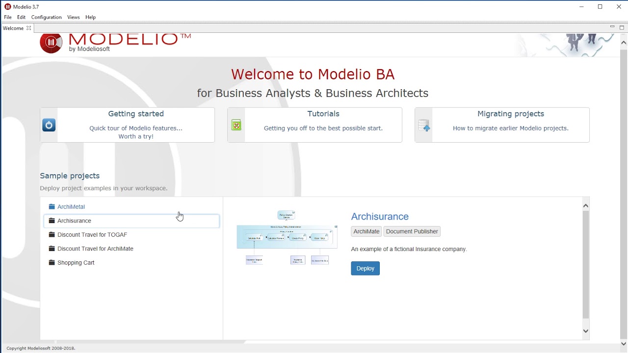Click the 'Welcome to Modelio BA' heading
The height and width of the screenshot is (353, 628).
click(x=313, y=75)
